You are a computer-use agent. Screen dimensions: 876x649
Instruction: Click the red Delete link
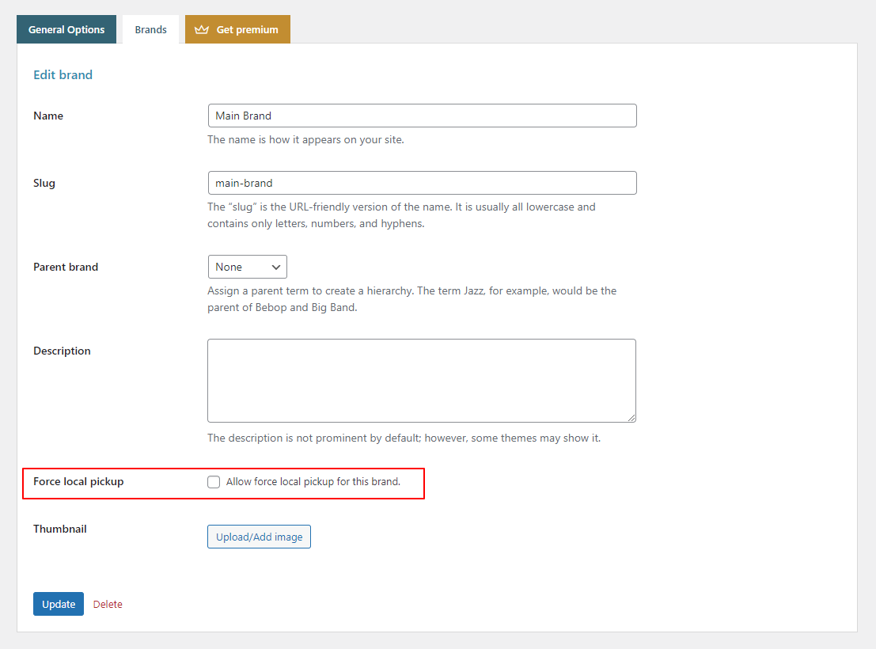point(108,604)
